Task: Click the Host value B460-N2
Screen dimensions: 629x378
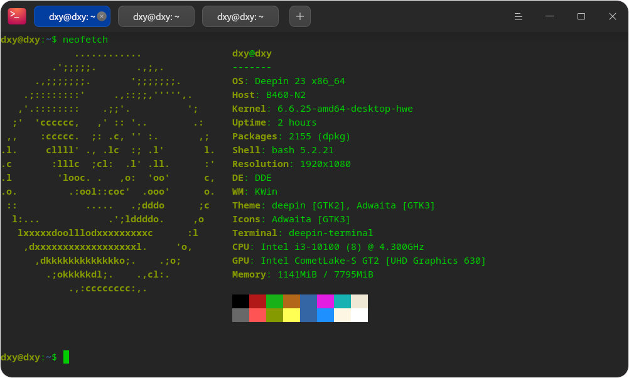Action: (286, 95)
